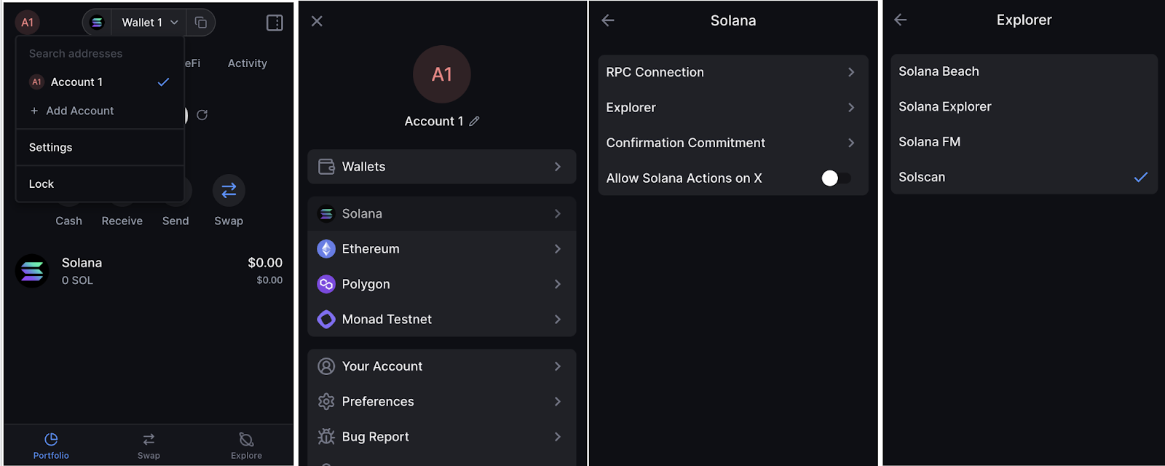Go to Swap in bottom navigation
Viewport: 1165px width, 466px height.
(x=149, y=446)
